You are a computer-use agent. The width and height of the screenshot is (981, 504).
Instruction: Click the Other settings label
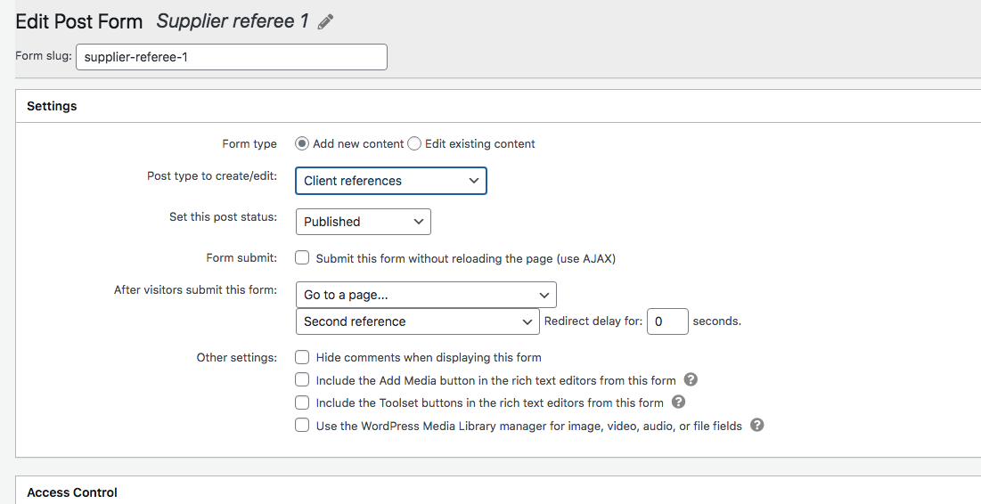[236, 358]
